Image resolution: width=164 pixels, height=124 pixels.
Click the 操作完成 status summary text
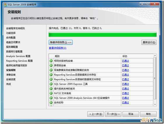[x=75, y=28]
